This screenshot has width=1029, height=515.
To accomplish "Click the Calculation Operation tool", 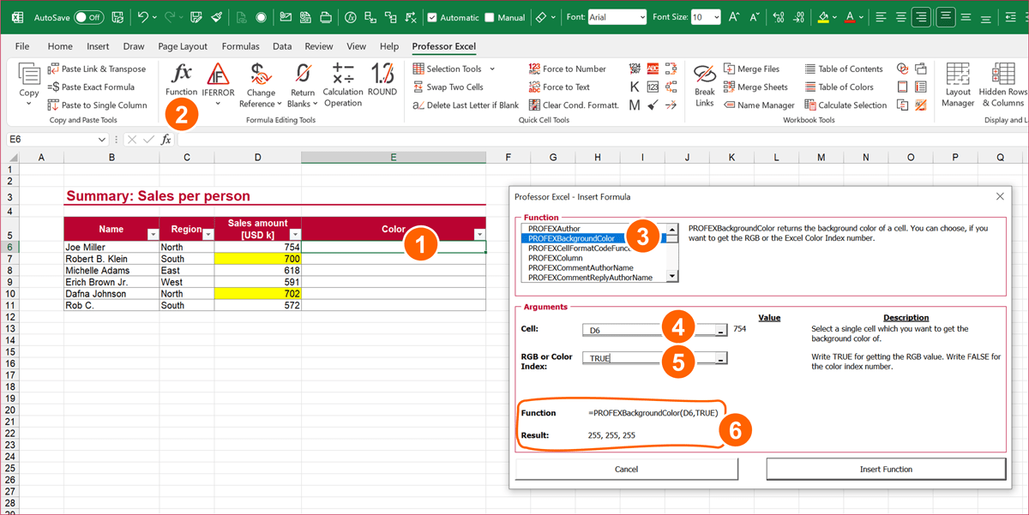I will pyautogui.click(x=342, y=86).
